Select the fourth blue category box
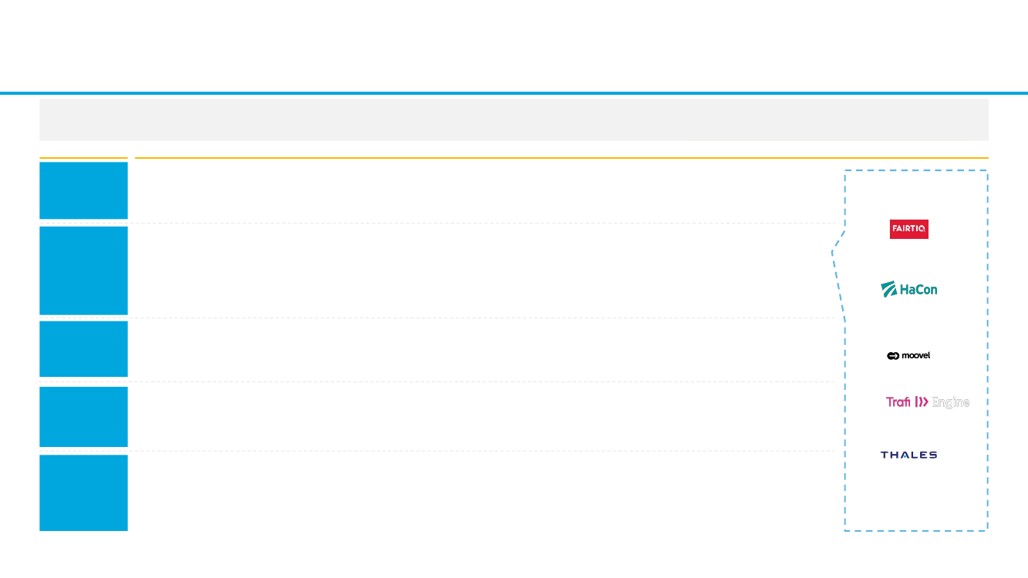Image resolution: width=1028 pixels, height=578 pixels. (x=83, y=417)
